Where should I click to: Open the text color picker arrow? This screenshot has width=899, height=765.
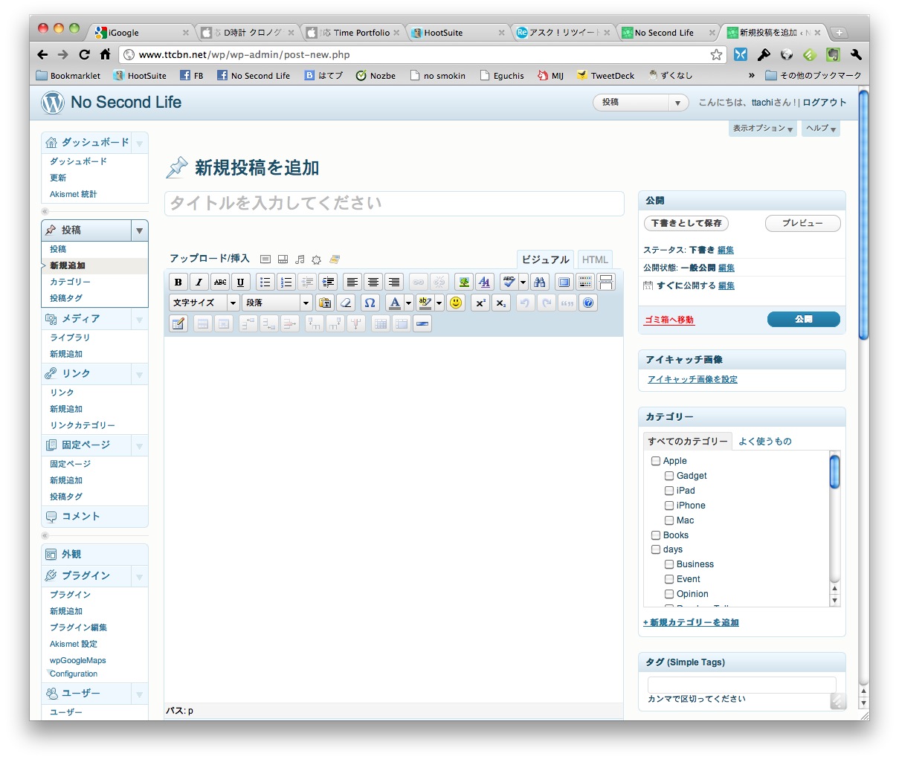click(x=408, y=303)
